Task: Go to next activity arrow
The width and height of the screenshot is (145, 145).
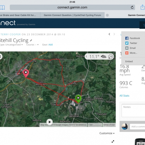Action: 114,34
